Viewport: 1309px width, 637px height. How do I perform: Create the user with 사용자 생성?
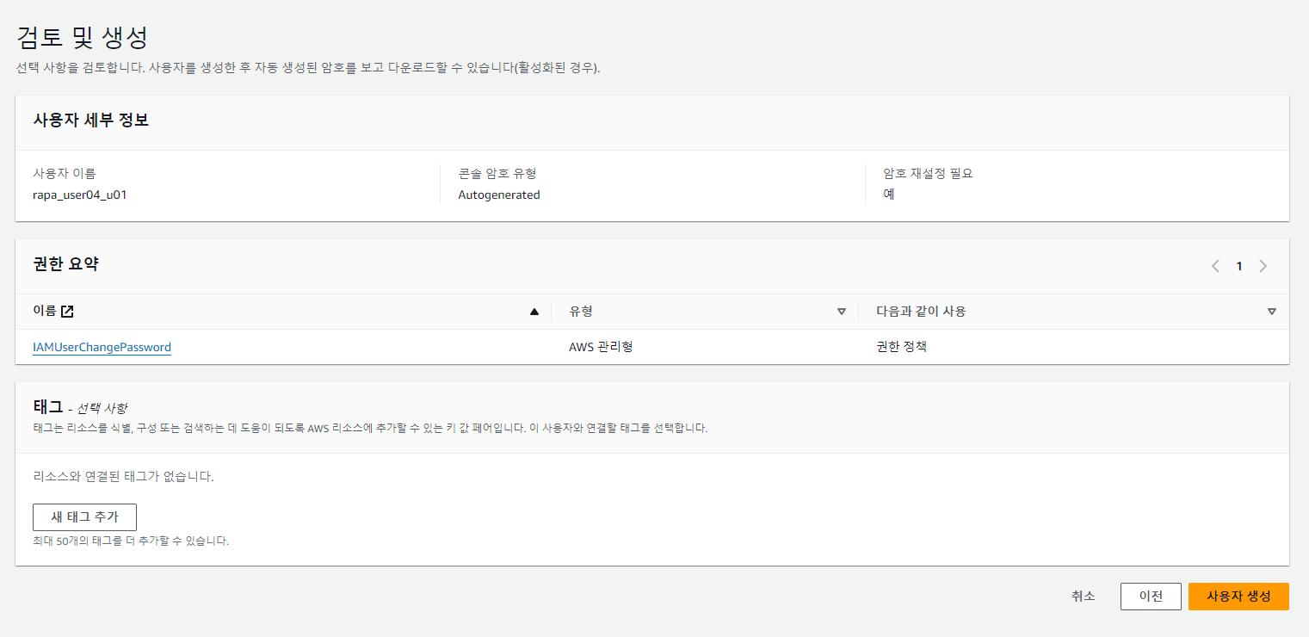pos(1238,597)
